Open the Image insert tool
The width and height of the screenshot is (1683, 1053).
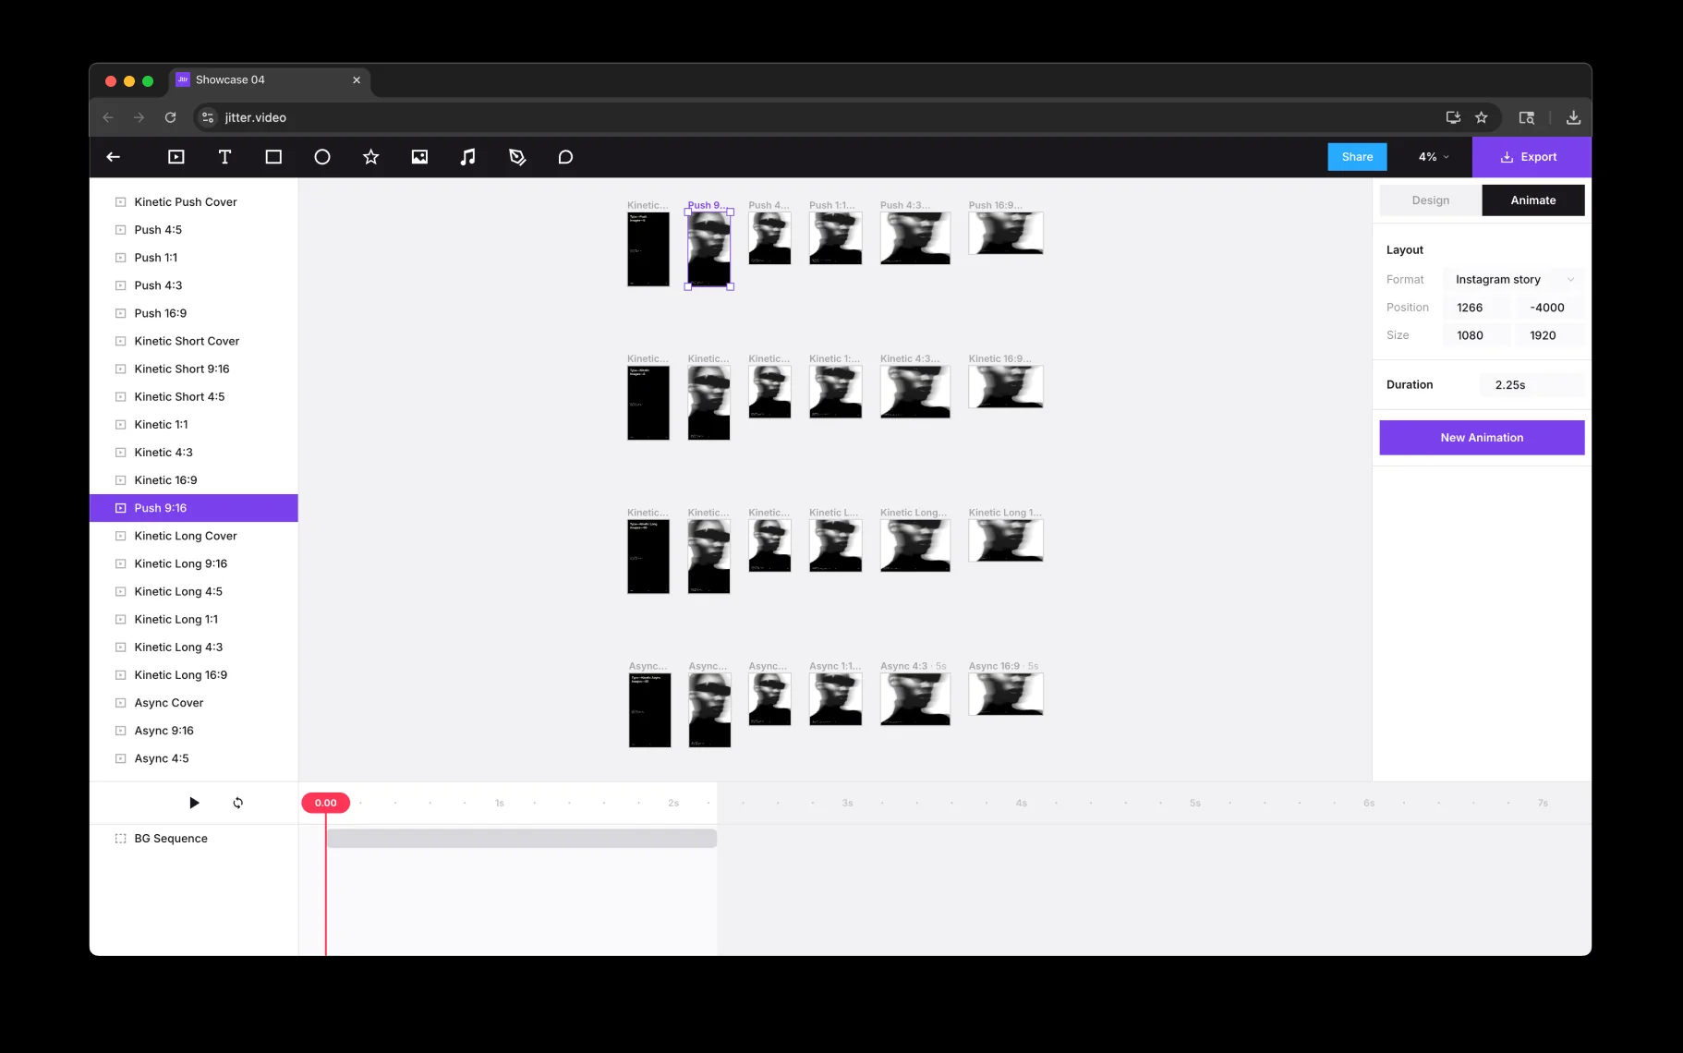(419, 157)
